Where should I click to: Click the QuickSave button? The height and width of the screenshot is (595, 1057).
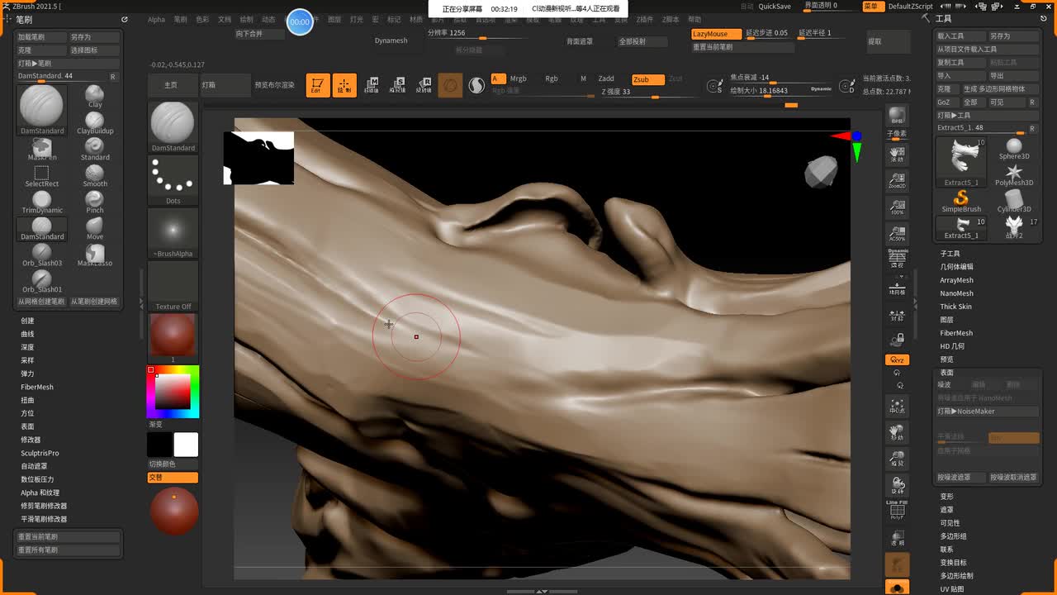(x=775, y=6)
